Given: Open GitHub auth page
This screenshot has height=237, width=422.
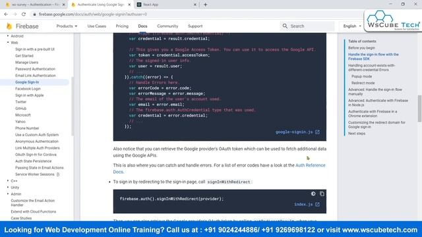Looking at the screenshot, I should [x=20, y=109].
